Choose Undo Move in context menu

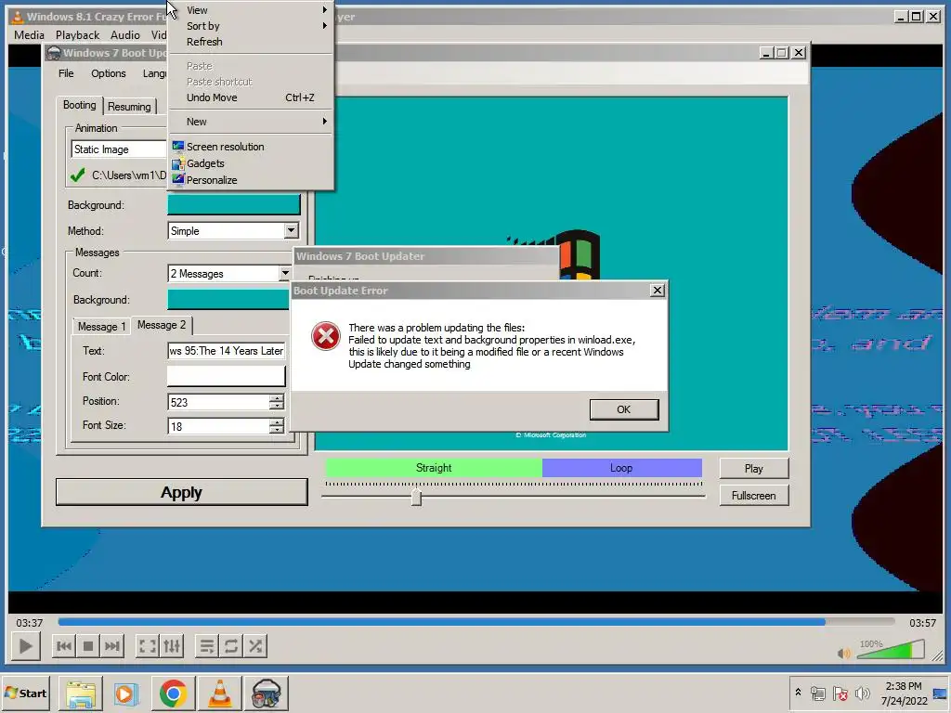(251, 97)
